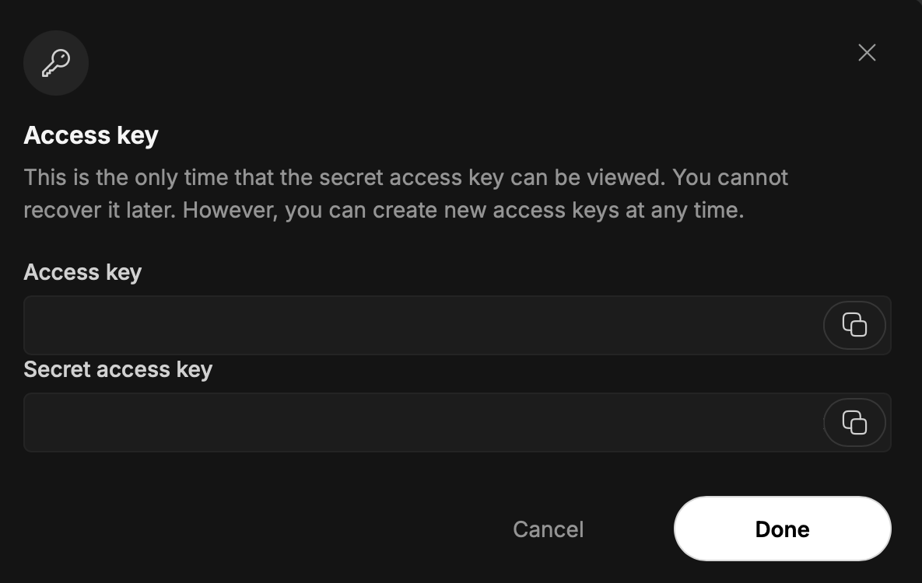Screen dimensions: 922x583
Task: Click the key icon in the circle
Action: (x=56, y=63)
